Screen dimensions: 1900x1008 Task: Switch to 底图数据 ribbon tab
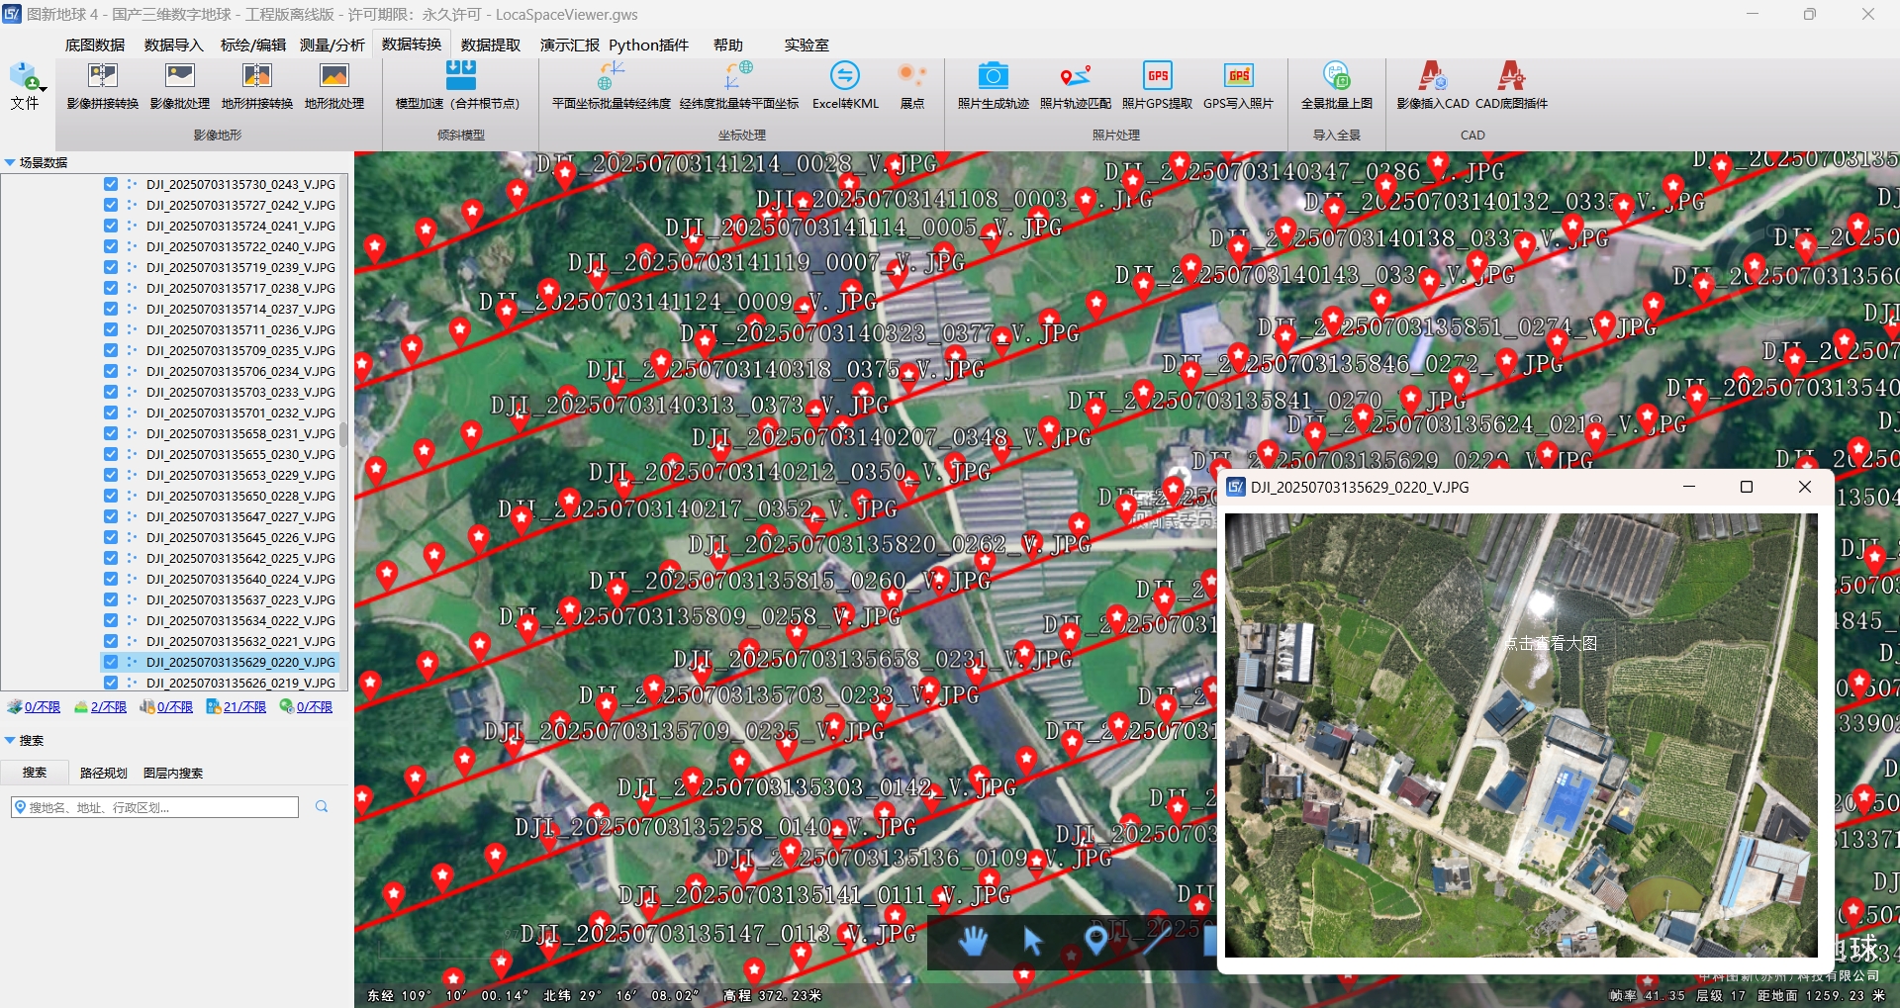(x=95, y=45)
